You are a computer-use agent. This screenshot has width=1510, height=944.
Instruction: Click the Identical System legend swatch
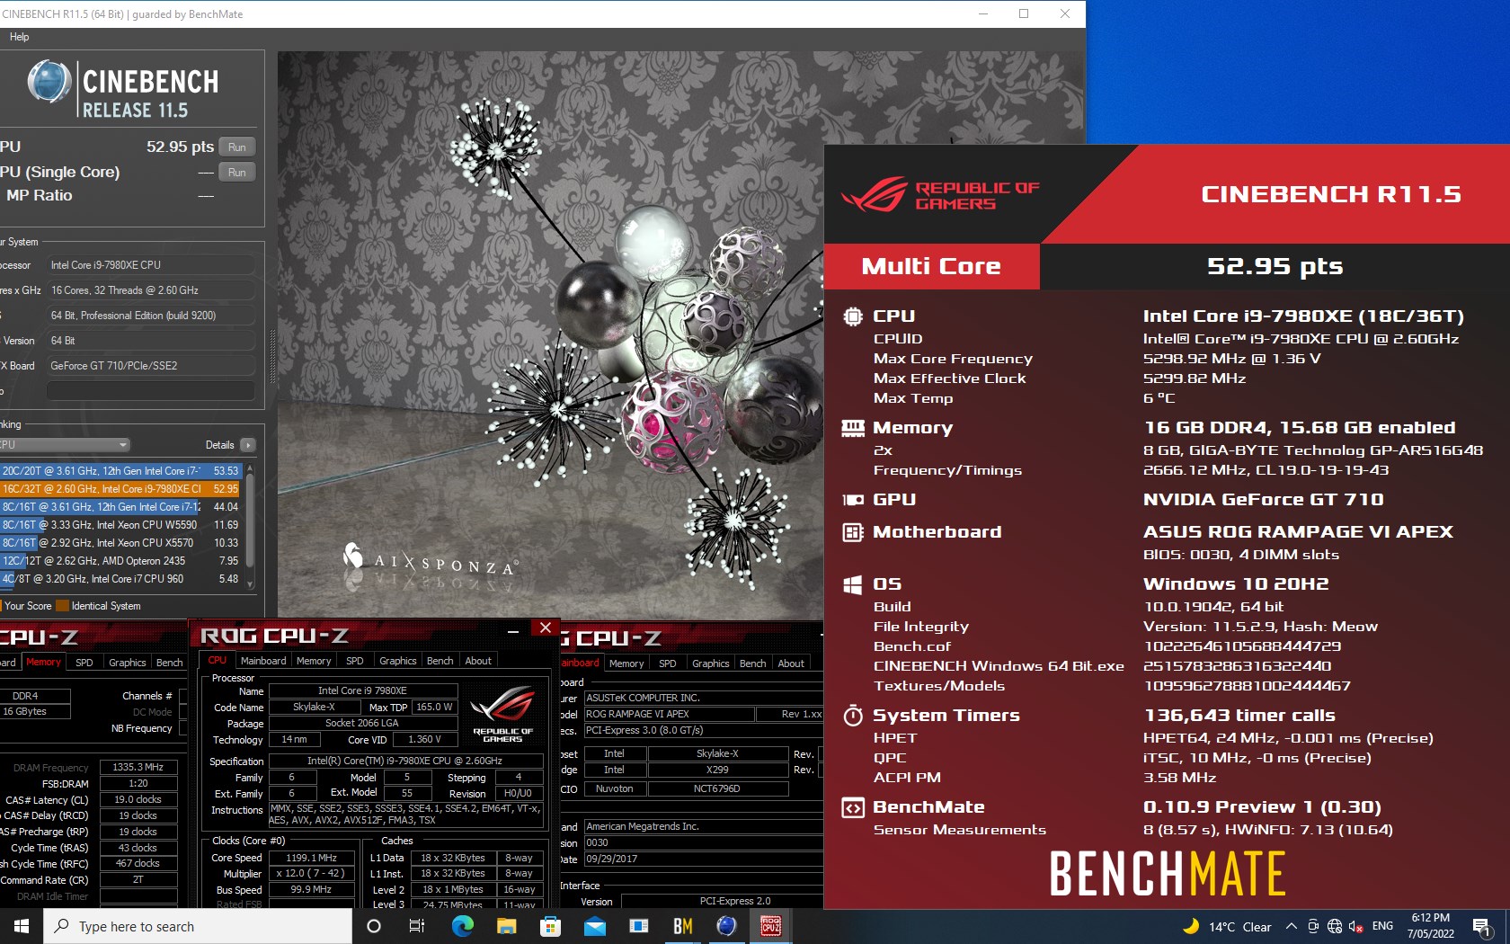click(62, 606)
